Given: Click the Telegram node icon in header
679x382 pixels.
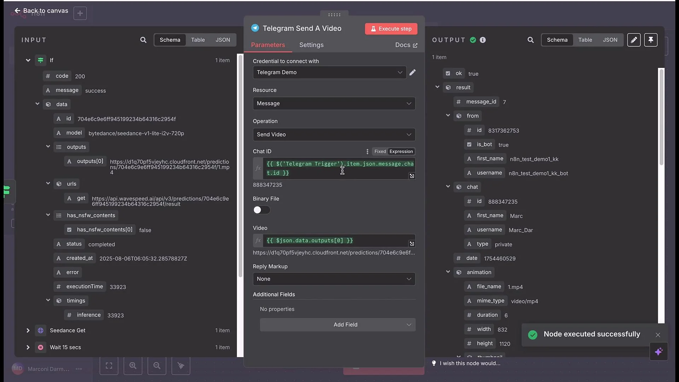Looking at the screenshot, I should pyautogui.click(x=255, y=28).
